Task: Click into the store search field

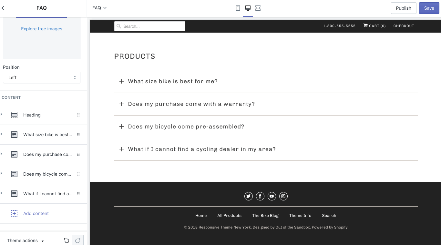Action: pyautogui.click(x=150, y=26)
